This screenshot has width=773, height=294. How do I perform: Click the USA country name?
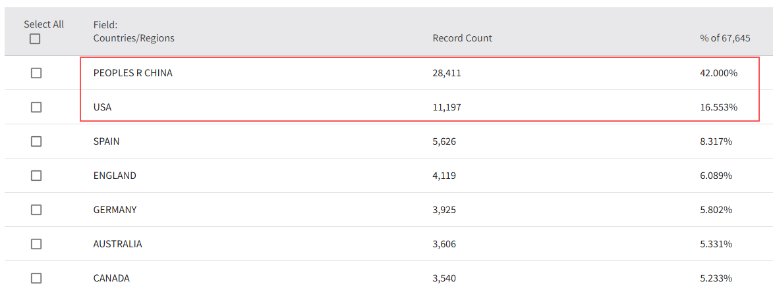(x=102, y=107)
